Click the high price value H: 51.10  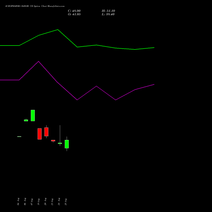(108, 11)
